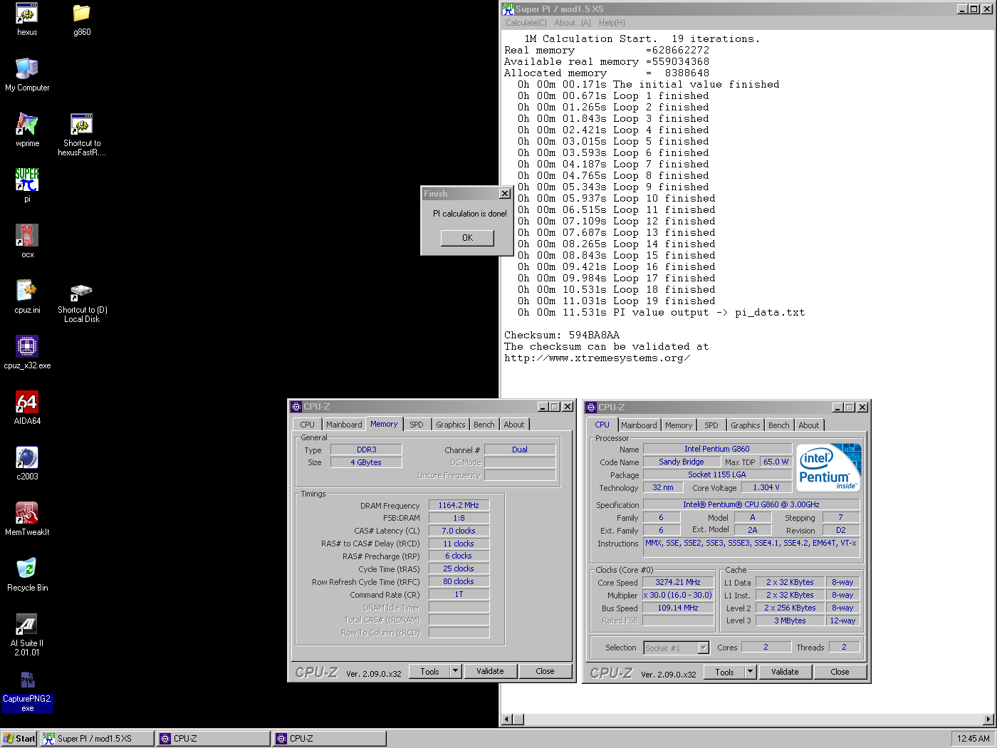Click the taskbar clock 12:45 AM
Screen dimensions: 997x748
coord(973,739)
